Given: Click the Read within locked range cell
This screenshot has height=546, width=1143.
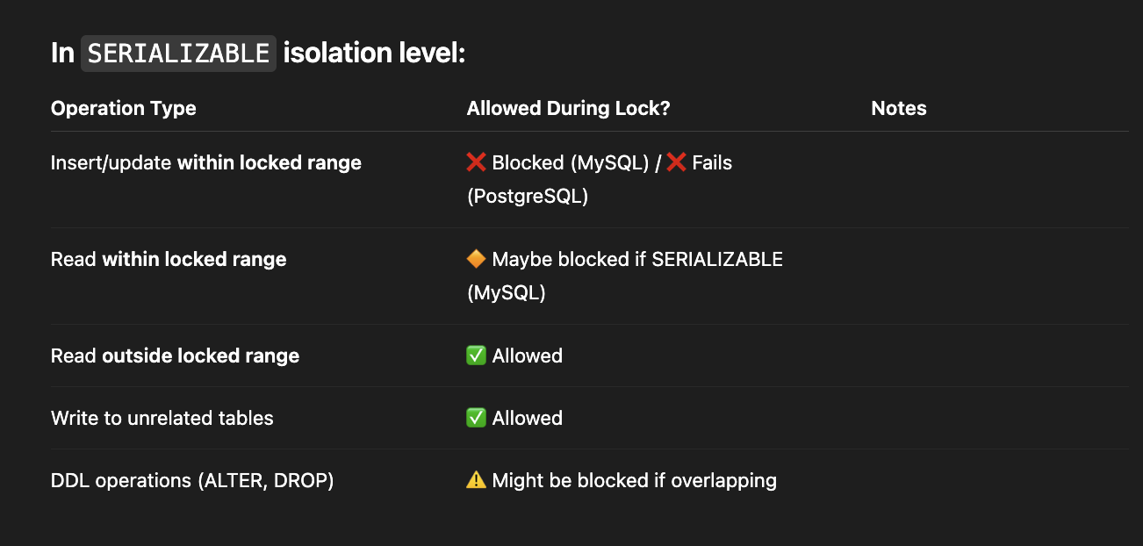Looking at the screenshot, I should pyautogui.click(x=169, y=259).
